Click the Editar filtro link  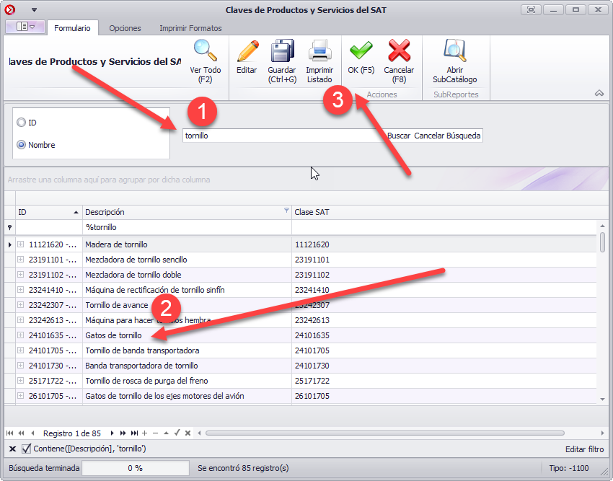[584, 449]
